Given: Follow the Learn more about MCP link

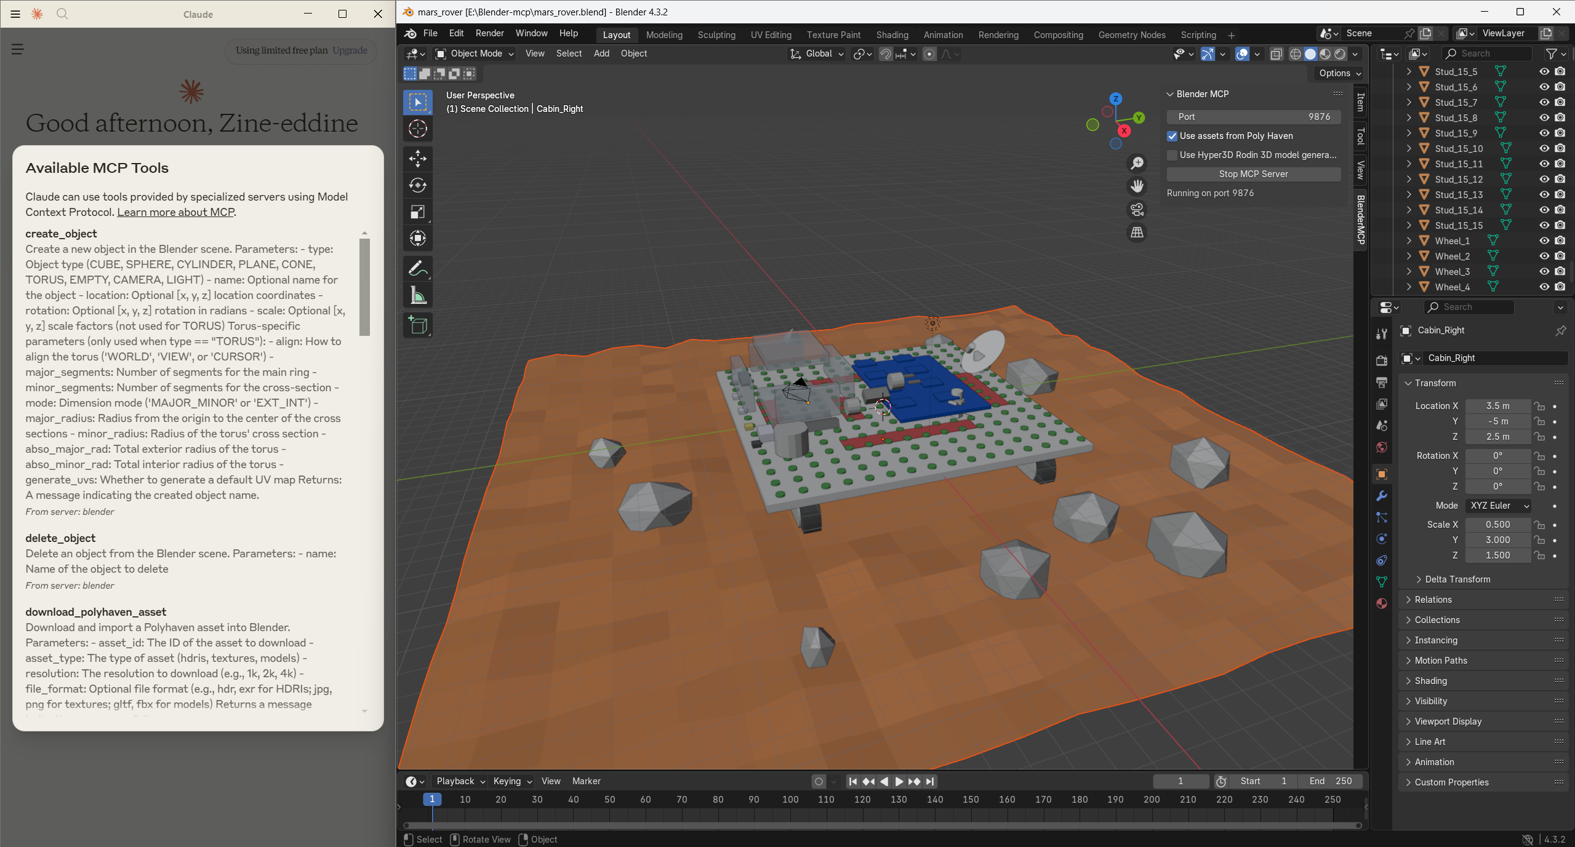Looking at the screenshot, I should [175, 212].
